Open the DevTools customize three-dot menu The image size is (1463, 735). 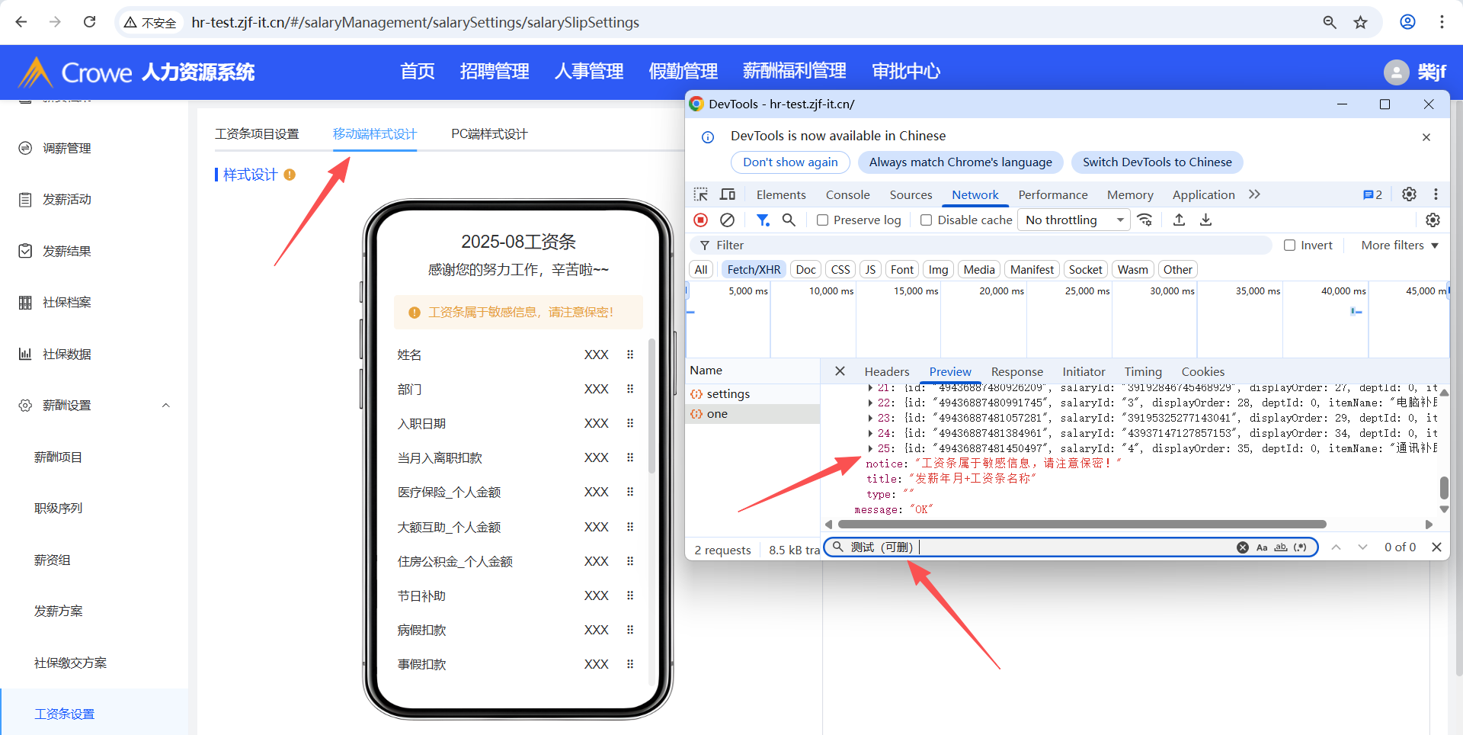1436,194
